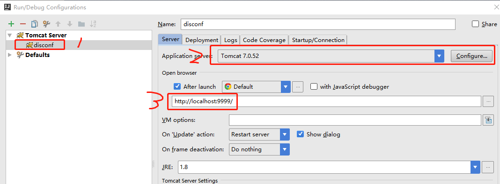
Task: Switch to Startup/Connection tab
Action: tap(318, 40)
